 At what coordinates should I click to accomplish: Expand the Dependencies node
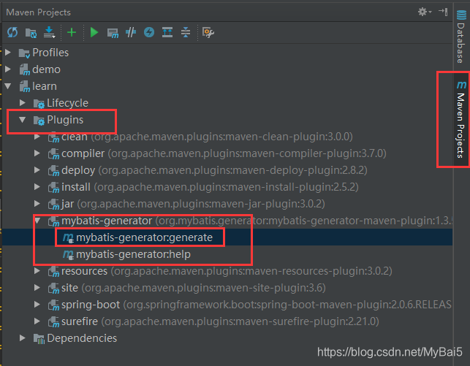click(x=23, y=338)
